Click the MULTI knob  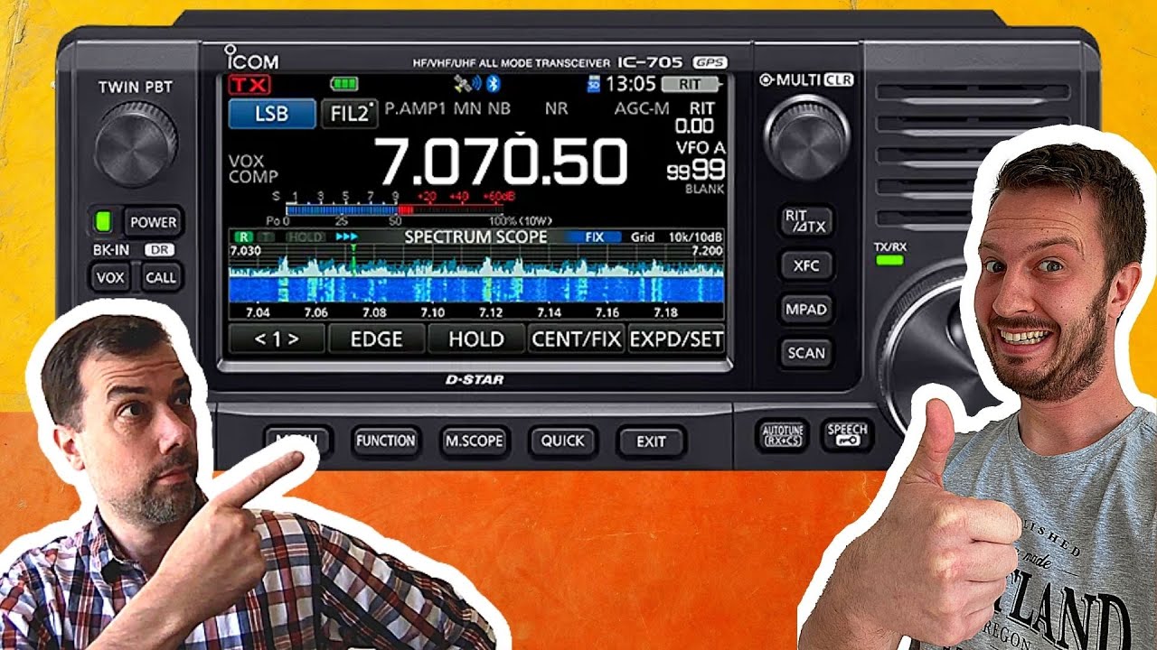(806, 136)
